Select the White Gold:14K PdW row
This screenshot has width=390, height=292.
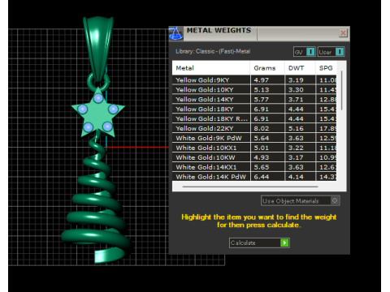(x=254, y=177)
